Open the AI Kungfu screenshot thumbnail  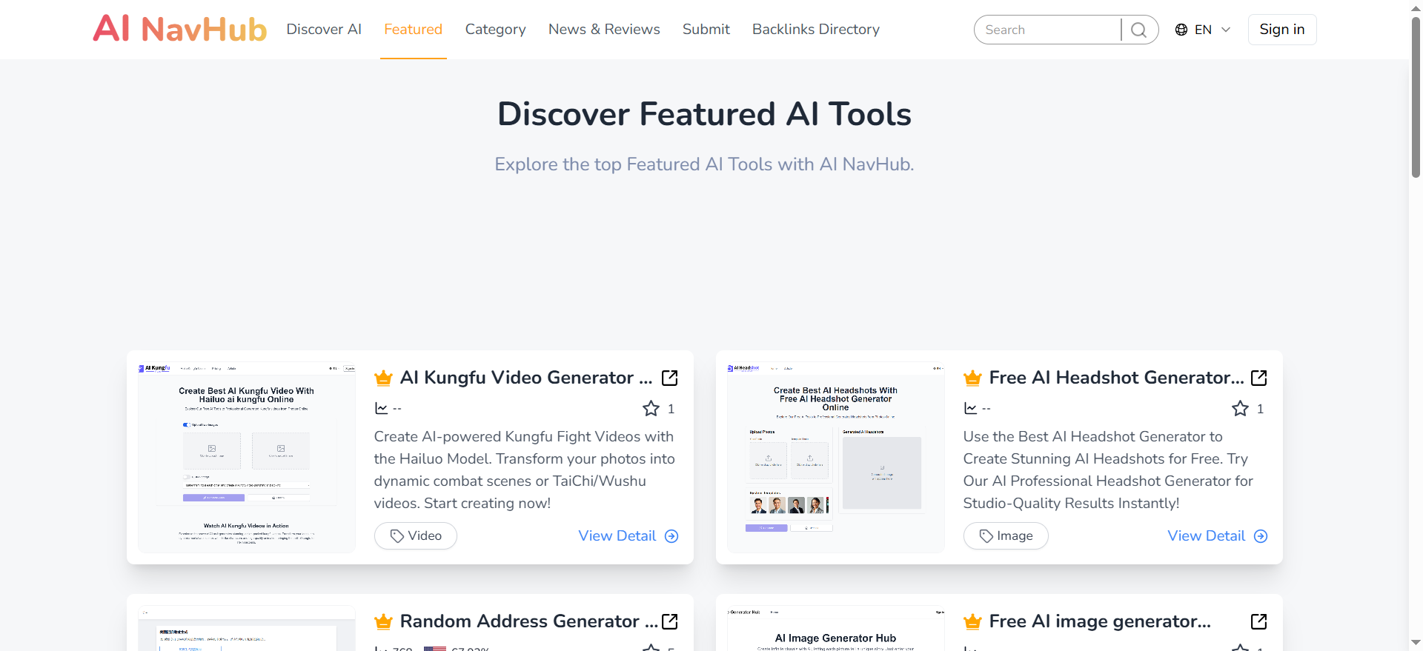(x=247, y=458)
